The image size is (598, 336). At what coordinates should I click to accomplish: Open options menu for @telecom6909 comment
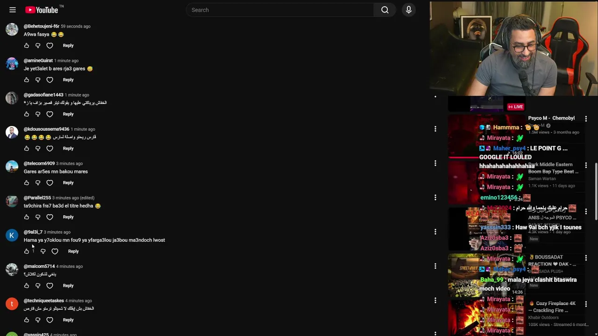tap(435, 163)
